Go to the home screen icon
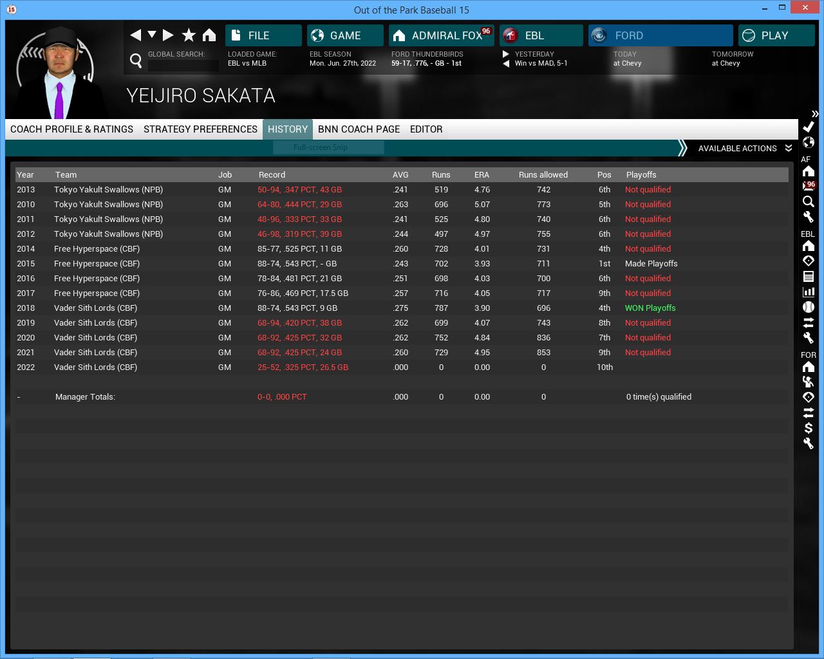Viewport: 824px width, 659px height. point(209,35)
